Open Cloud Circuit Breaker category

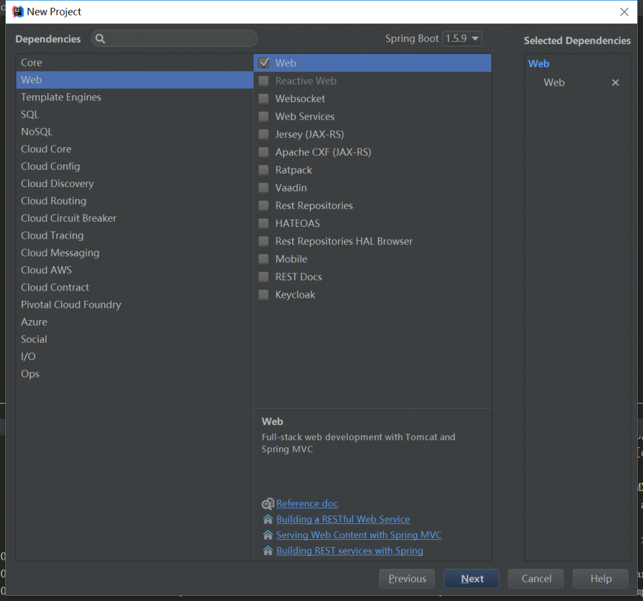(134, 218)
